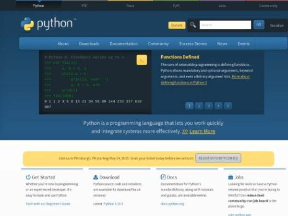Screen dimensions: 288x216
Task: Click the Jobs briefcase icon
Action: point(230,177)
